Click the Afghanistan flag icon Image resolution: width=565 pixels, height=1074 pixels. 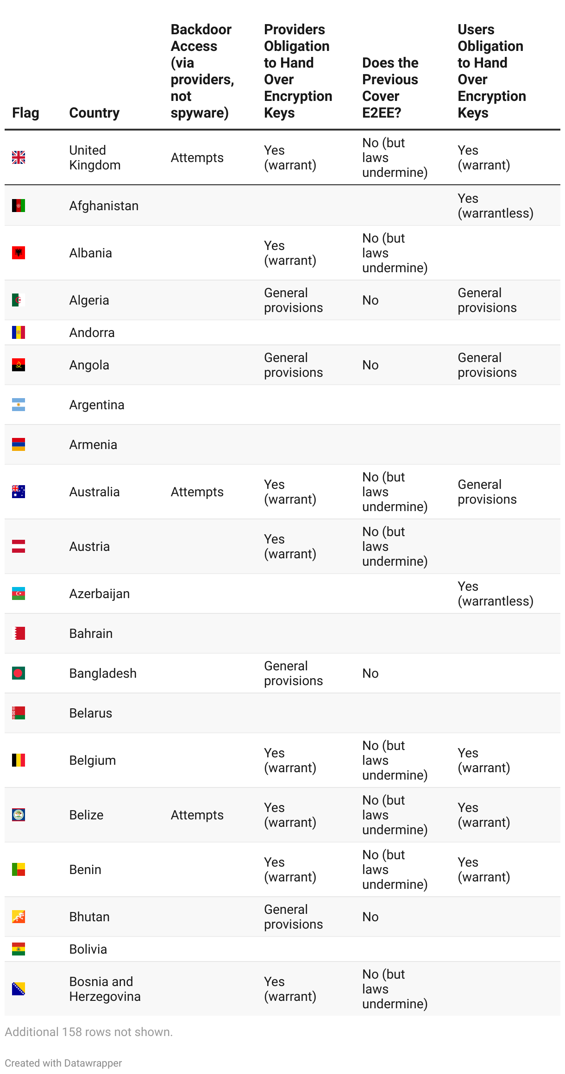pos(19,206)
